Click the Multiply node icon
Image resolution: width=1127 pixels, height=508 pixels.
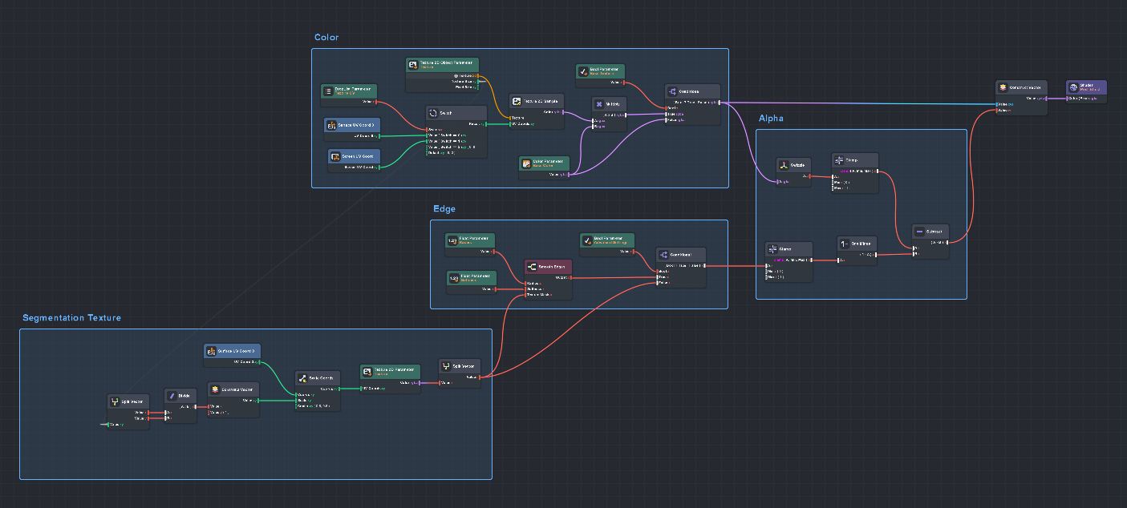click(x=599, y=104)
